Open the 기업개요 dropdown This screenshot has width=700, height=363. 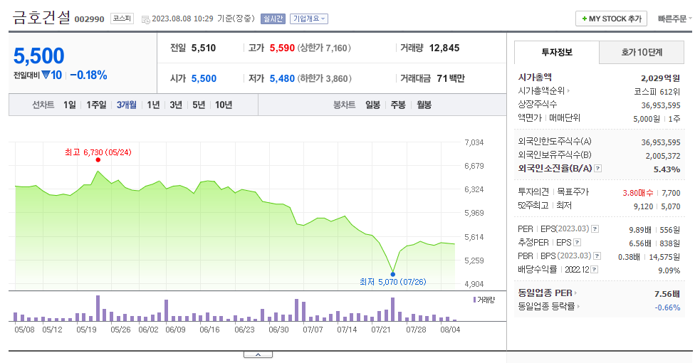click(309, 19)
